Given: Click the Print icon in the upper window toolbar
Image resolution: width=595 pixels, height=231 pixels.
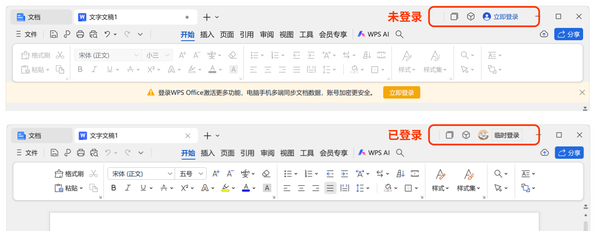Looking at the screenshot, I should pyautogui.click(x=80, y=34).
